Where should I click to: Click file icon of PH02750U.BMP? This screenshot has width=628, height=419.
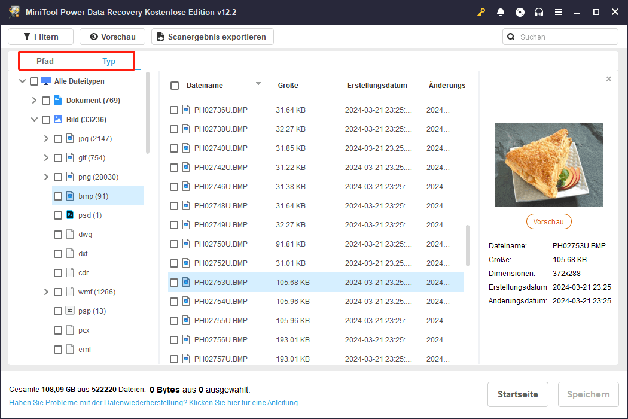tap(186, 244)
